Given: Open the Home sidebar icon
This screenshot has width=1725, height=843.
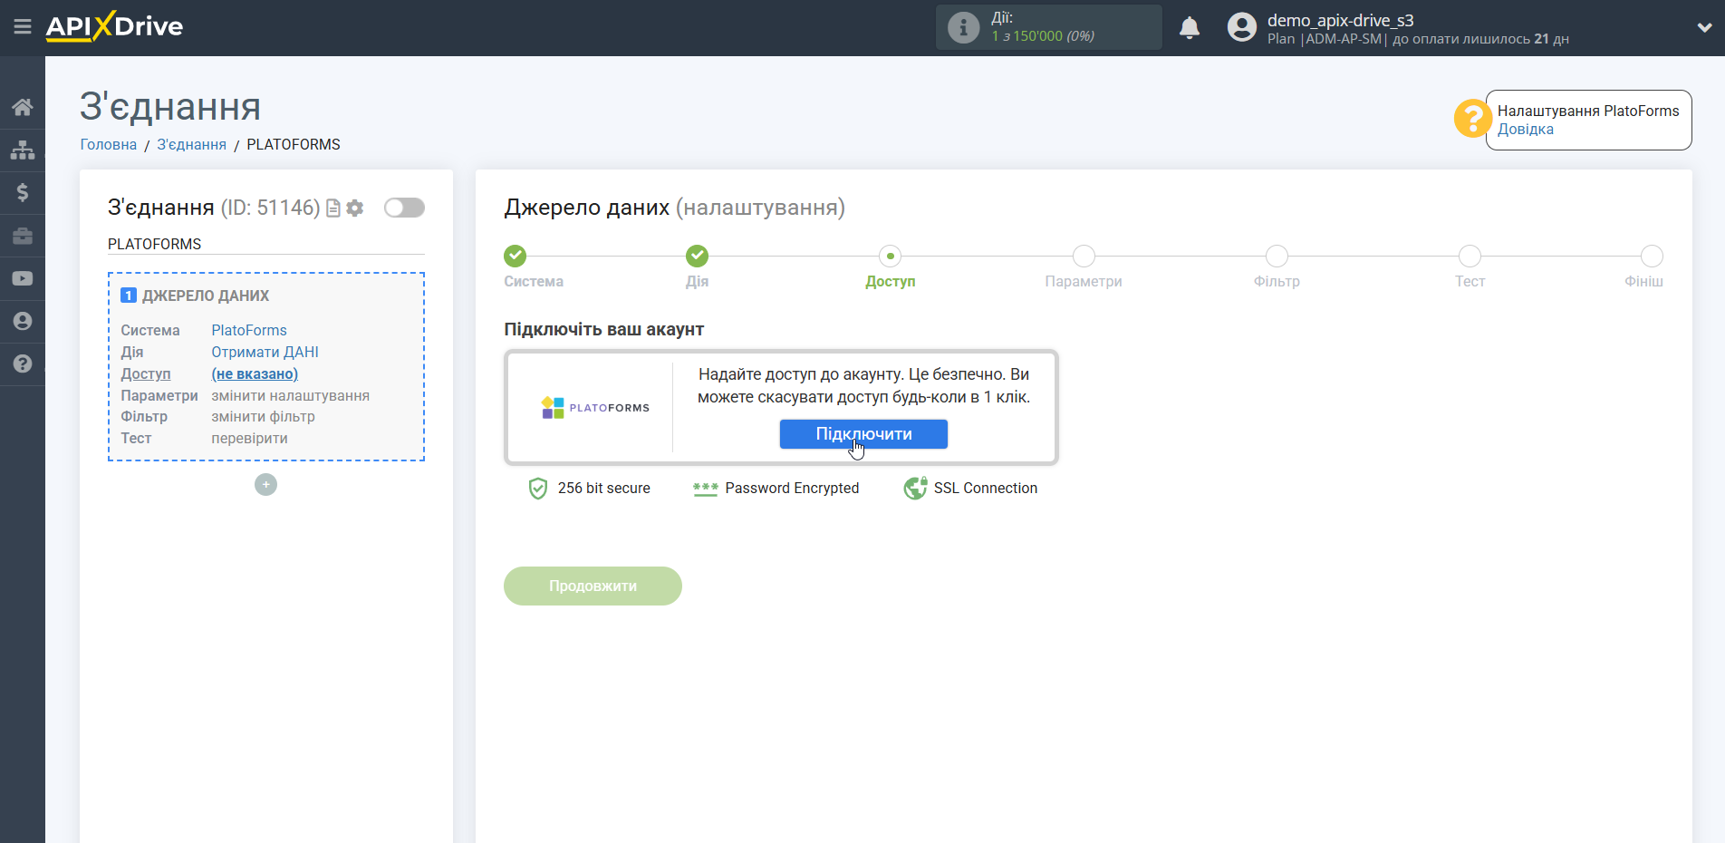Looking at the screenshot, I should point(23,107).
